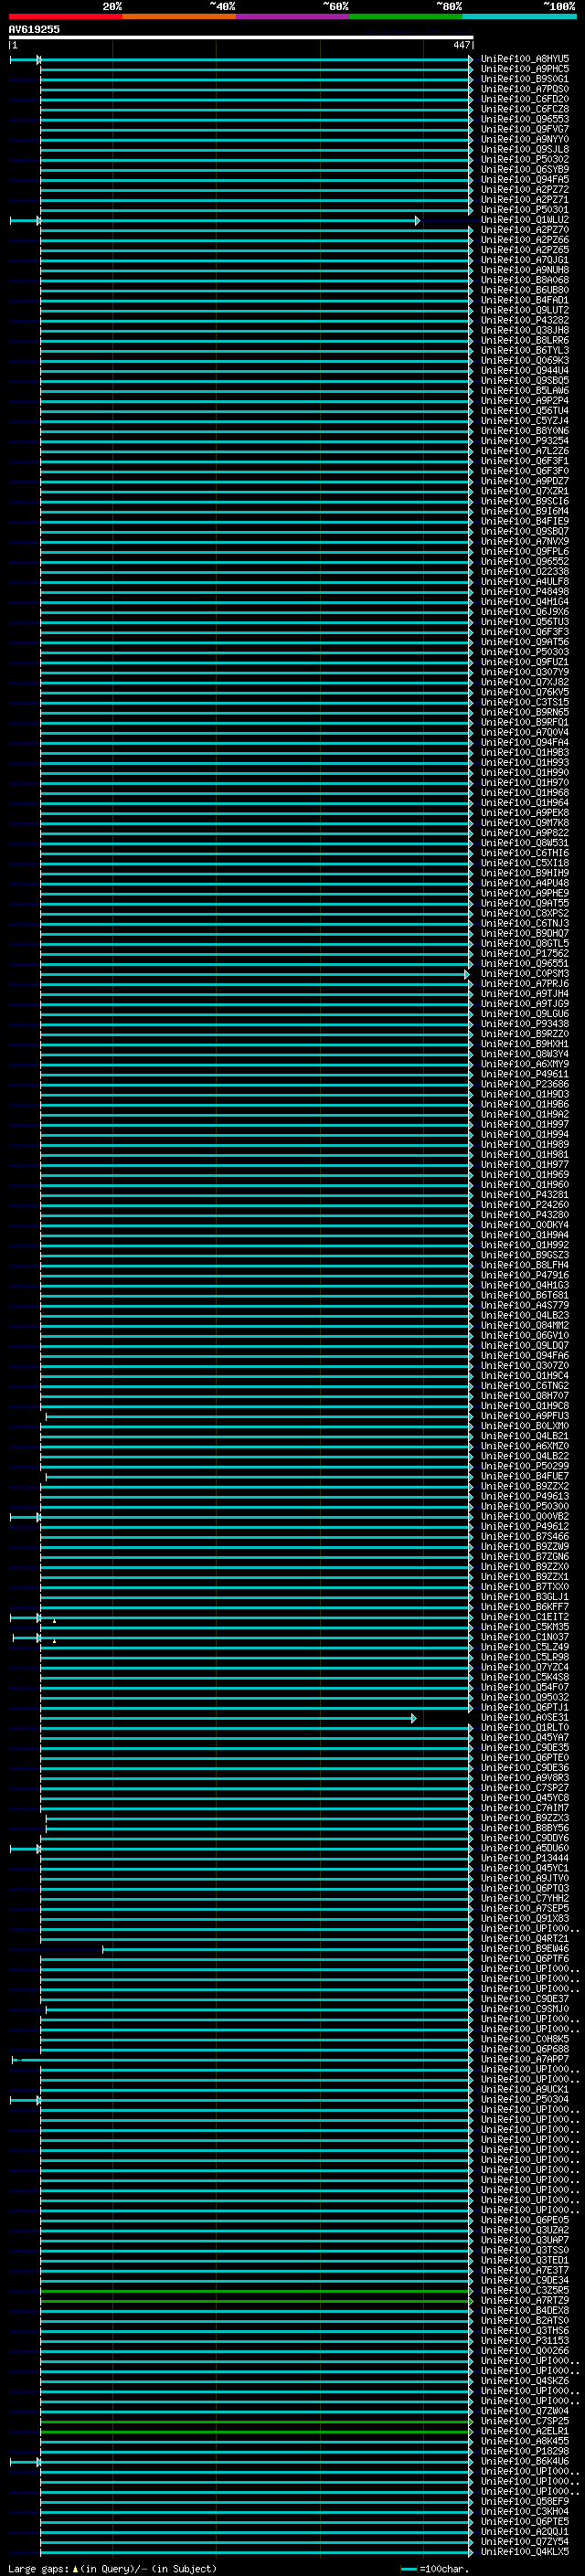The width and height of the screenshot is (585, 2576).
Task: Select the UniRef100_A2PZ70 label
Action: pos(524,230)
